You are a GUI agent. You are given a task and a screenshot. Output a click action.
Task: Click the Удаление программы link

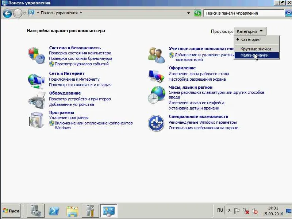coord(69,118)
